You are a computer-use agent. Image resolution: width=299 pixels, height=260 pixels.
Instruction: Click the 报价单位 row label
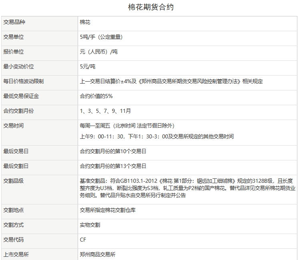point(14,52)
